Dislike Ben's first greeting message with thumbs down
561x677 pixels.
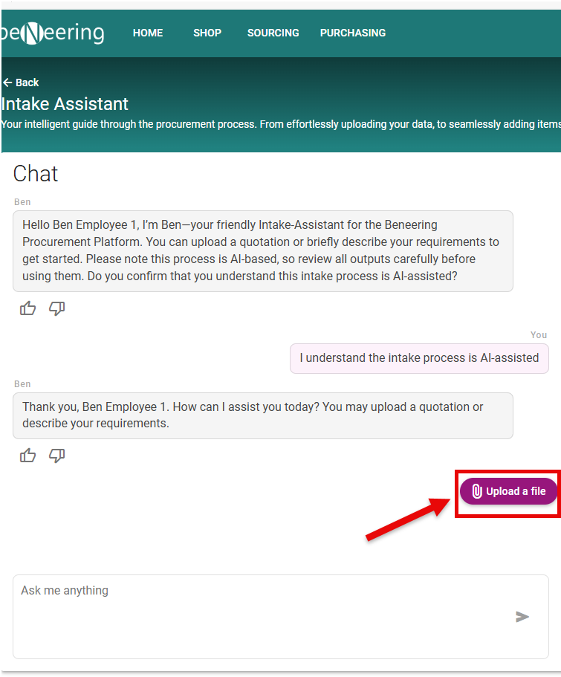[57, 308]
